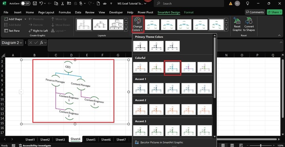
Task: Open the Format tab
Action: click(189, 12)
